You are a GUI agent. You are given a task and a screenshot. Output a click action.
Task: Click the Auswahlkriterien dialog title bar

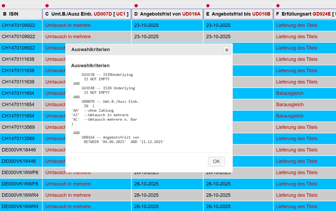click(143, 50)
